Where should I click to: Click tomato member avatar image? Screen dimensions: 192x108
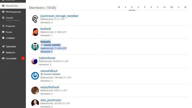[35, 47]
